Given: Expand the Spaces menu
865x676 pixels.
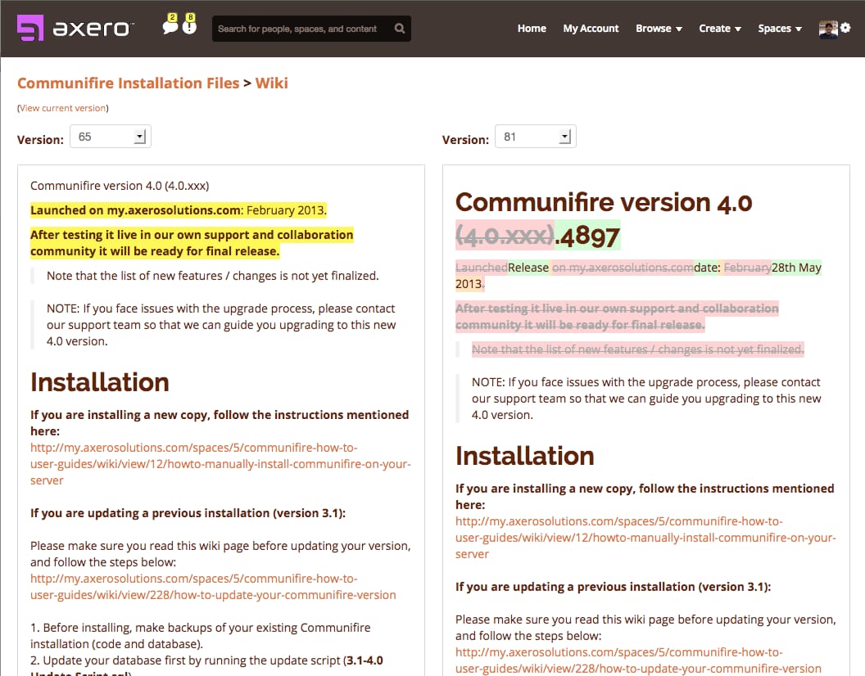Looking at the screenshot, I should click(x=780, y=28).
